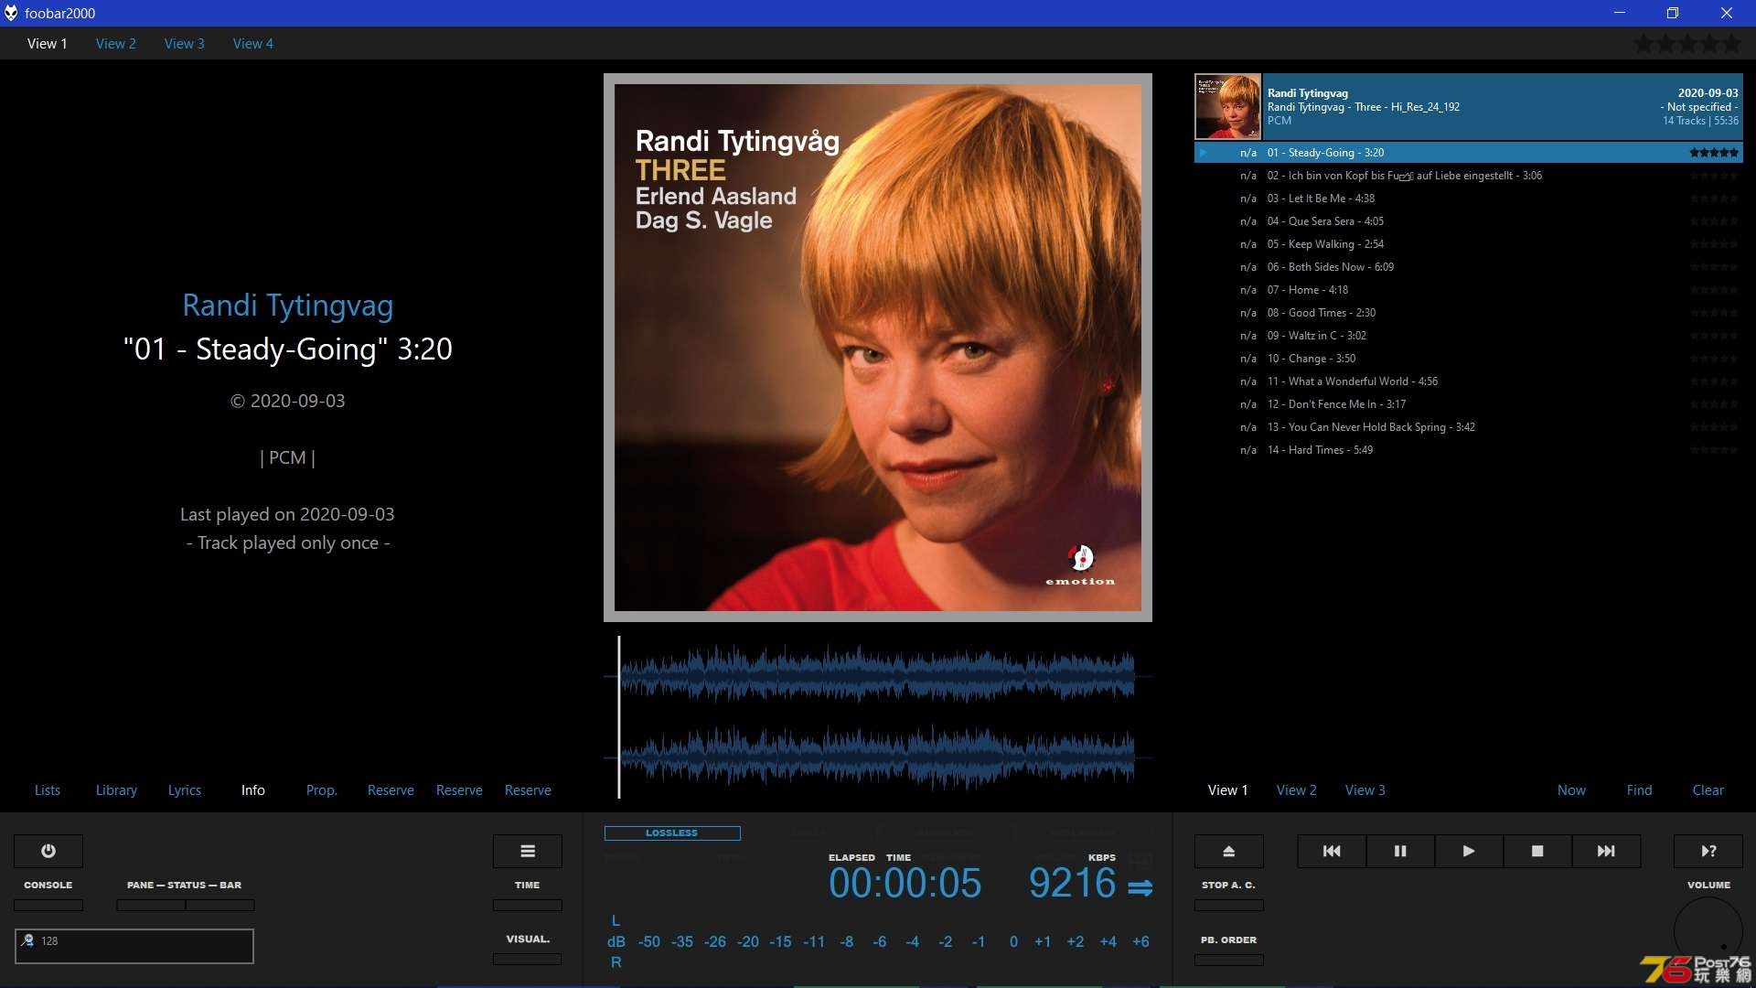Screen dimensions: 1756x988
Task: Toggle the VISUAL. button
Action: (528, 959)
